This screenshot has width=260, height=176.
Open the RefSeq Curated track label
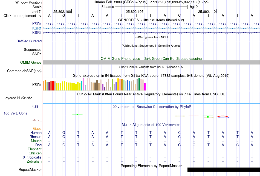[x=29, y=41]
